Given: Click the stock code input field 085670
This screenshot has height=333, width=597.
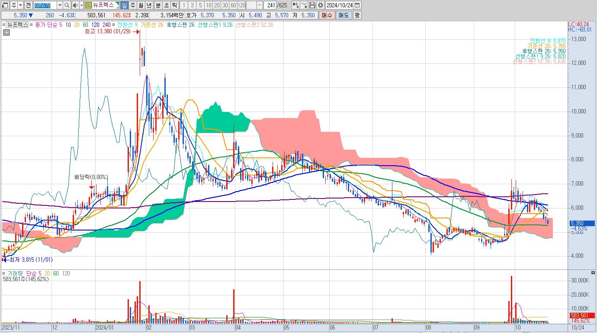Looking at the screenshot, I should [x=45, y=5].
